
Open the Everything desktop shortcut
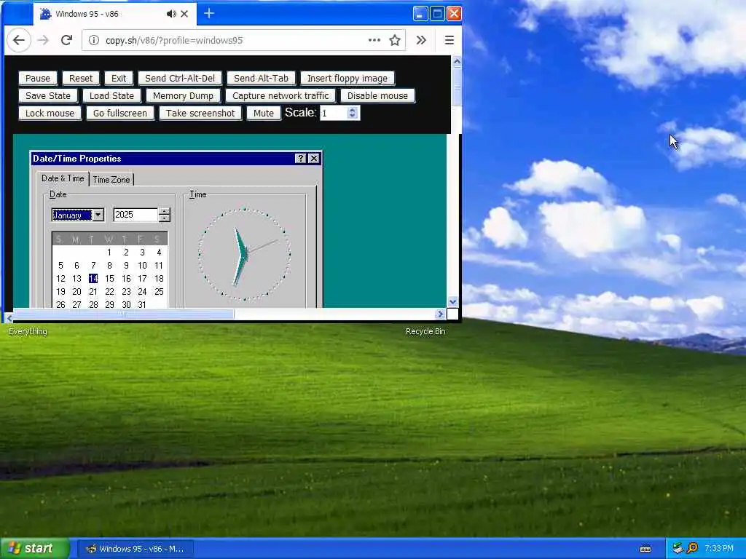click(28, 331)
